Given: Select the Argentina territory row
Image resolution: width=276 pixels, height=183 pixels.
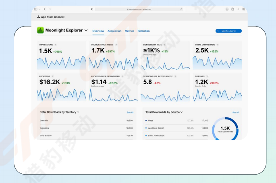Looking at the screenshot, I should tap(86, 128).
